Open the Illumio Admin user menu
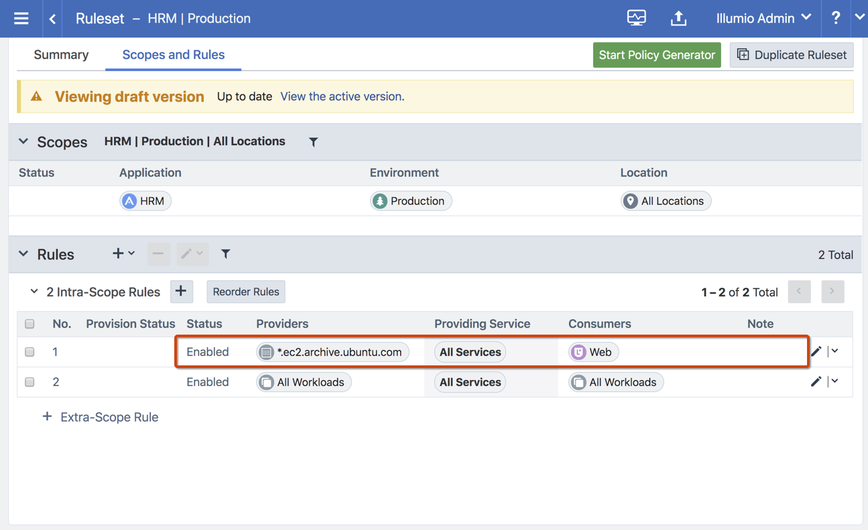 tap(763, 18)
